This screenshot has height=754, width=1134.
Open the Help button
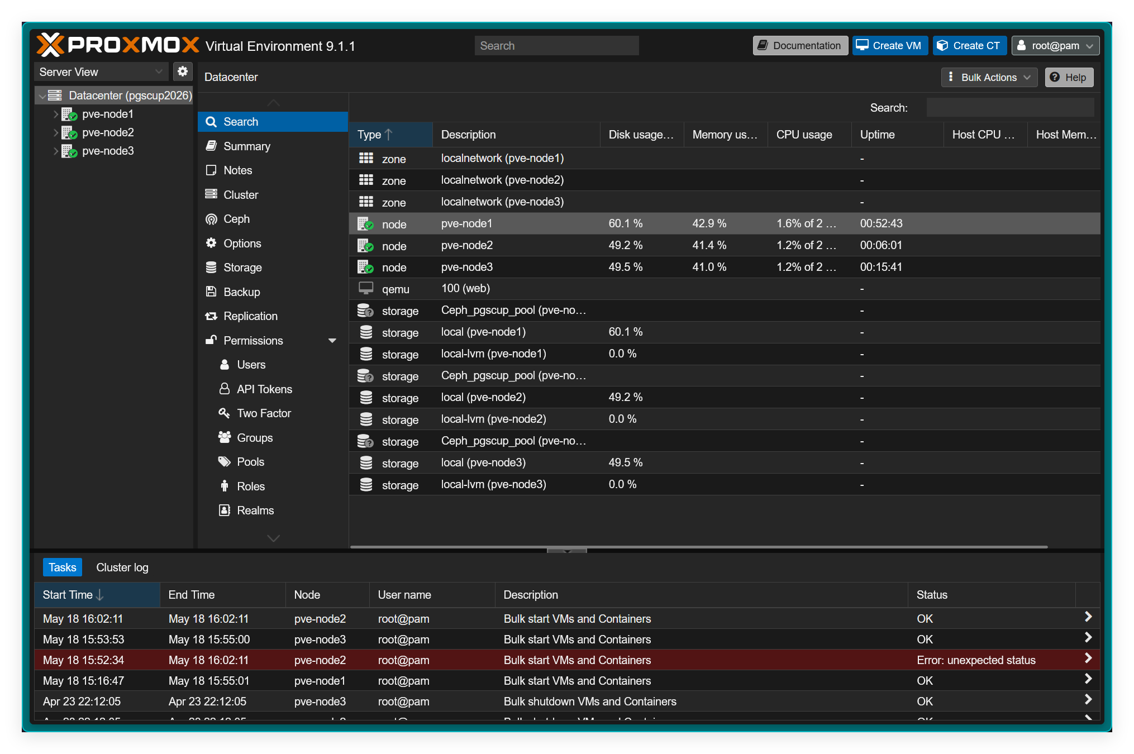[x=1069, y=78]
